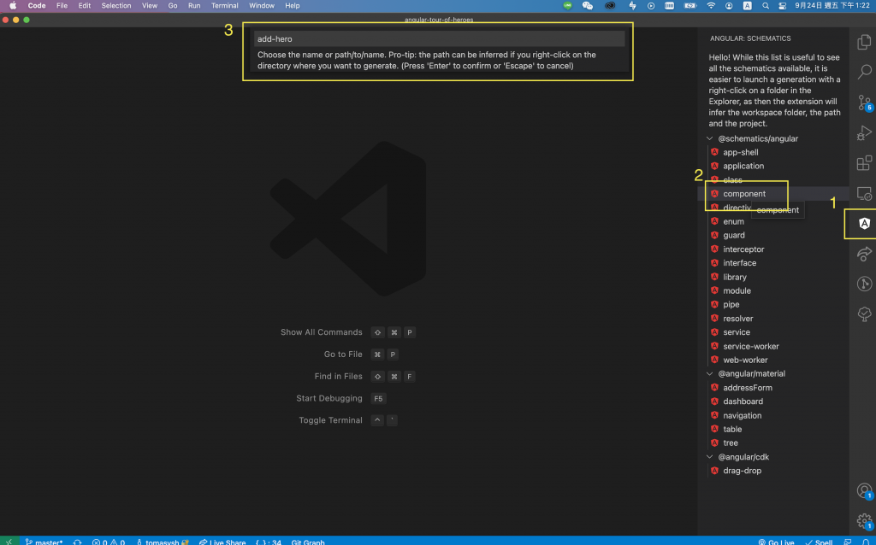Screen dimensions: 876x545
Task: Click Live Share in the status bar
Action: pos(222,542)
